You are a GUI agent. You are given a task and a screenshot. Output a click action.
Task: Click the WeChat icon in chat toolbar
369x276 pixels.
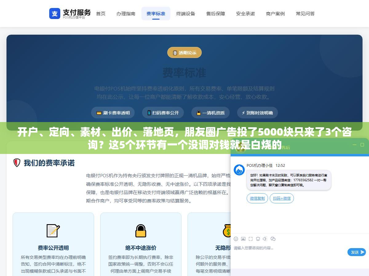[273, 239]
